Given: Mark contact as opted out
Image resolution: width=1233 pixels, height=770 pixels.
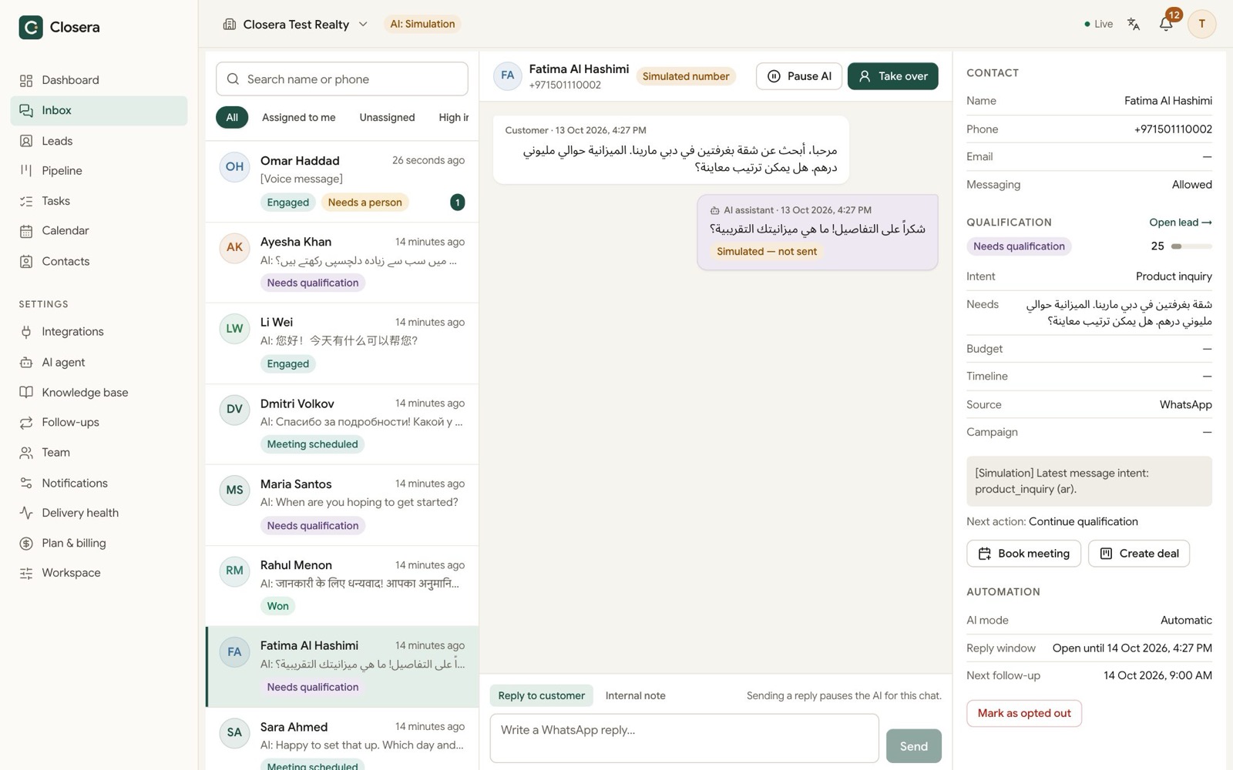Looking at the screenshot, I should click(1024, 713).
